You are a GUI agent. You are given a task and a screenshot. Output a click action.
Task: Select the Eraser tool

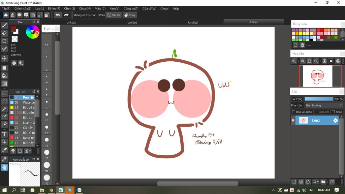[4, 33]
